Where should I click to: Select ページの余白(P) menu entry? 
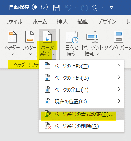click(81, 90)
